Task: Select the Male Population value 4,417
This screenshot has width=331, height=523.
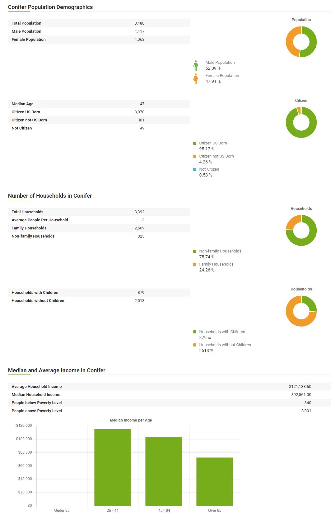Action: (139, 31)
